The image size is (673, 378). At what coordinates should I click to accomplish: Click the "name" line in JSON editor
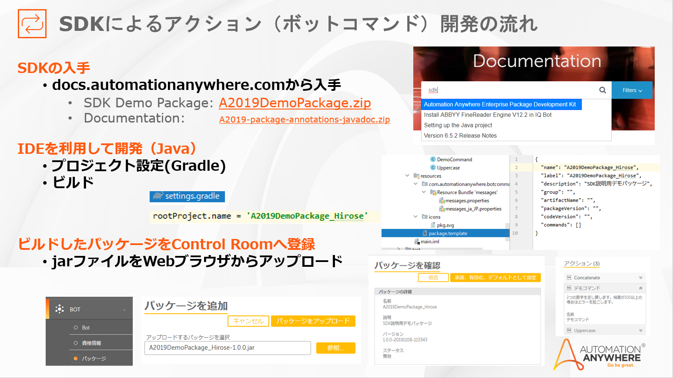590,167
